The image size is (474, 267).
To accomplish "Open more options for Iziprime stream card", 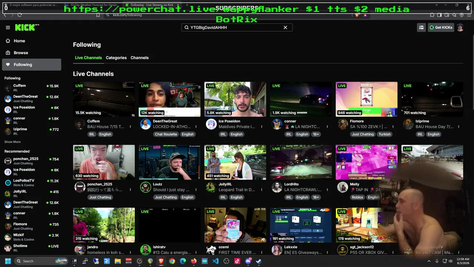I will pos(458,127).
